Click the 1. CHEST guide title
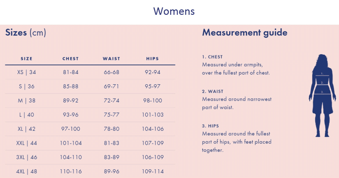339x178 pixels. click(212, 57)
